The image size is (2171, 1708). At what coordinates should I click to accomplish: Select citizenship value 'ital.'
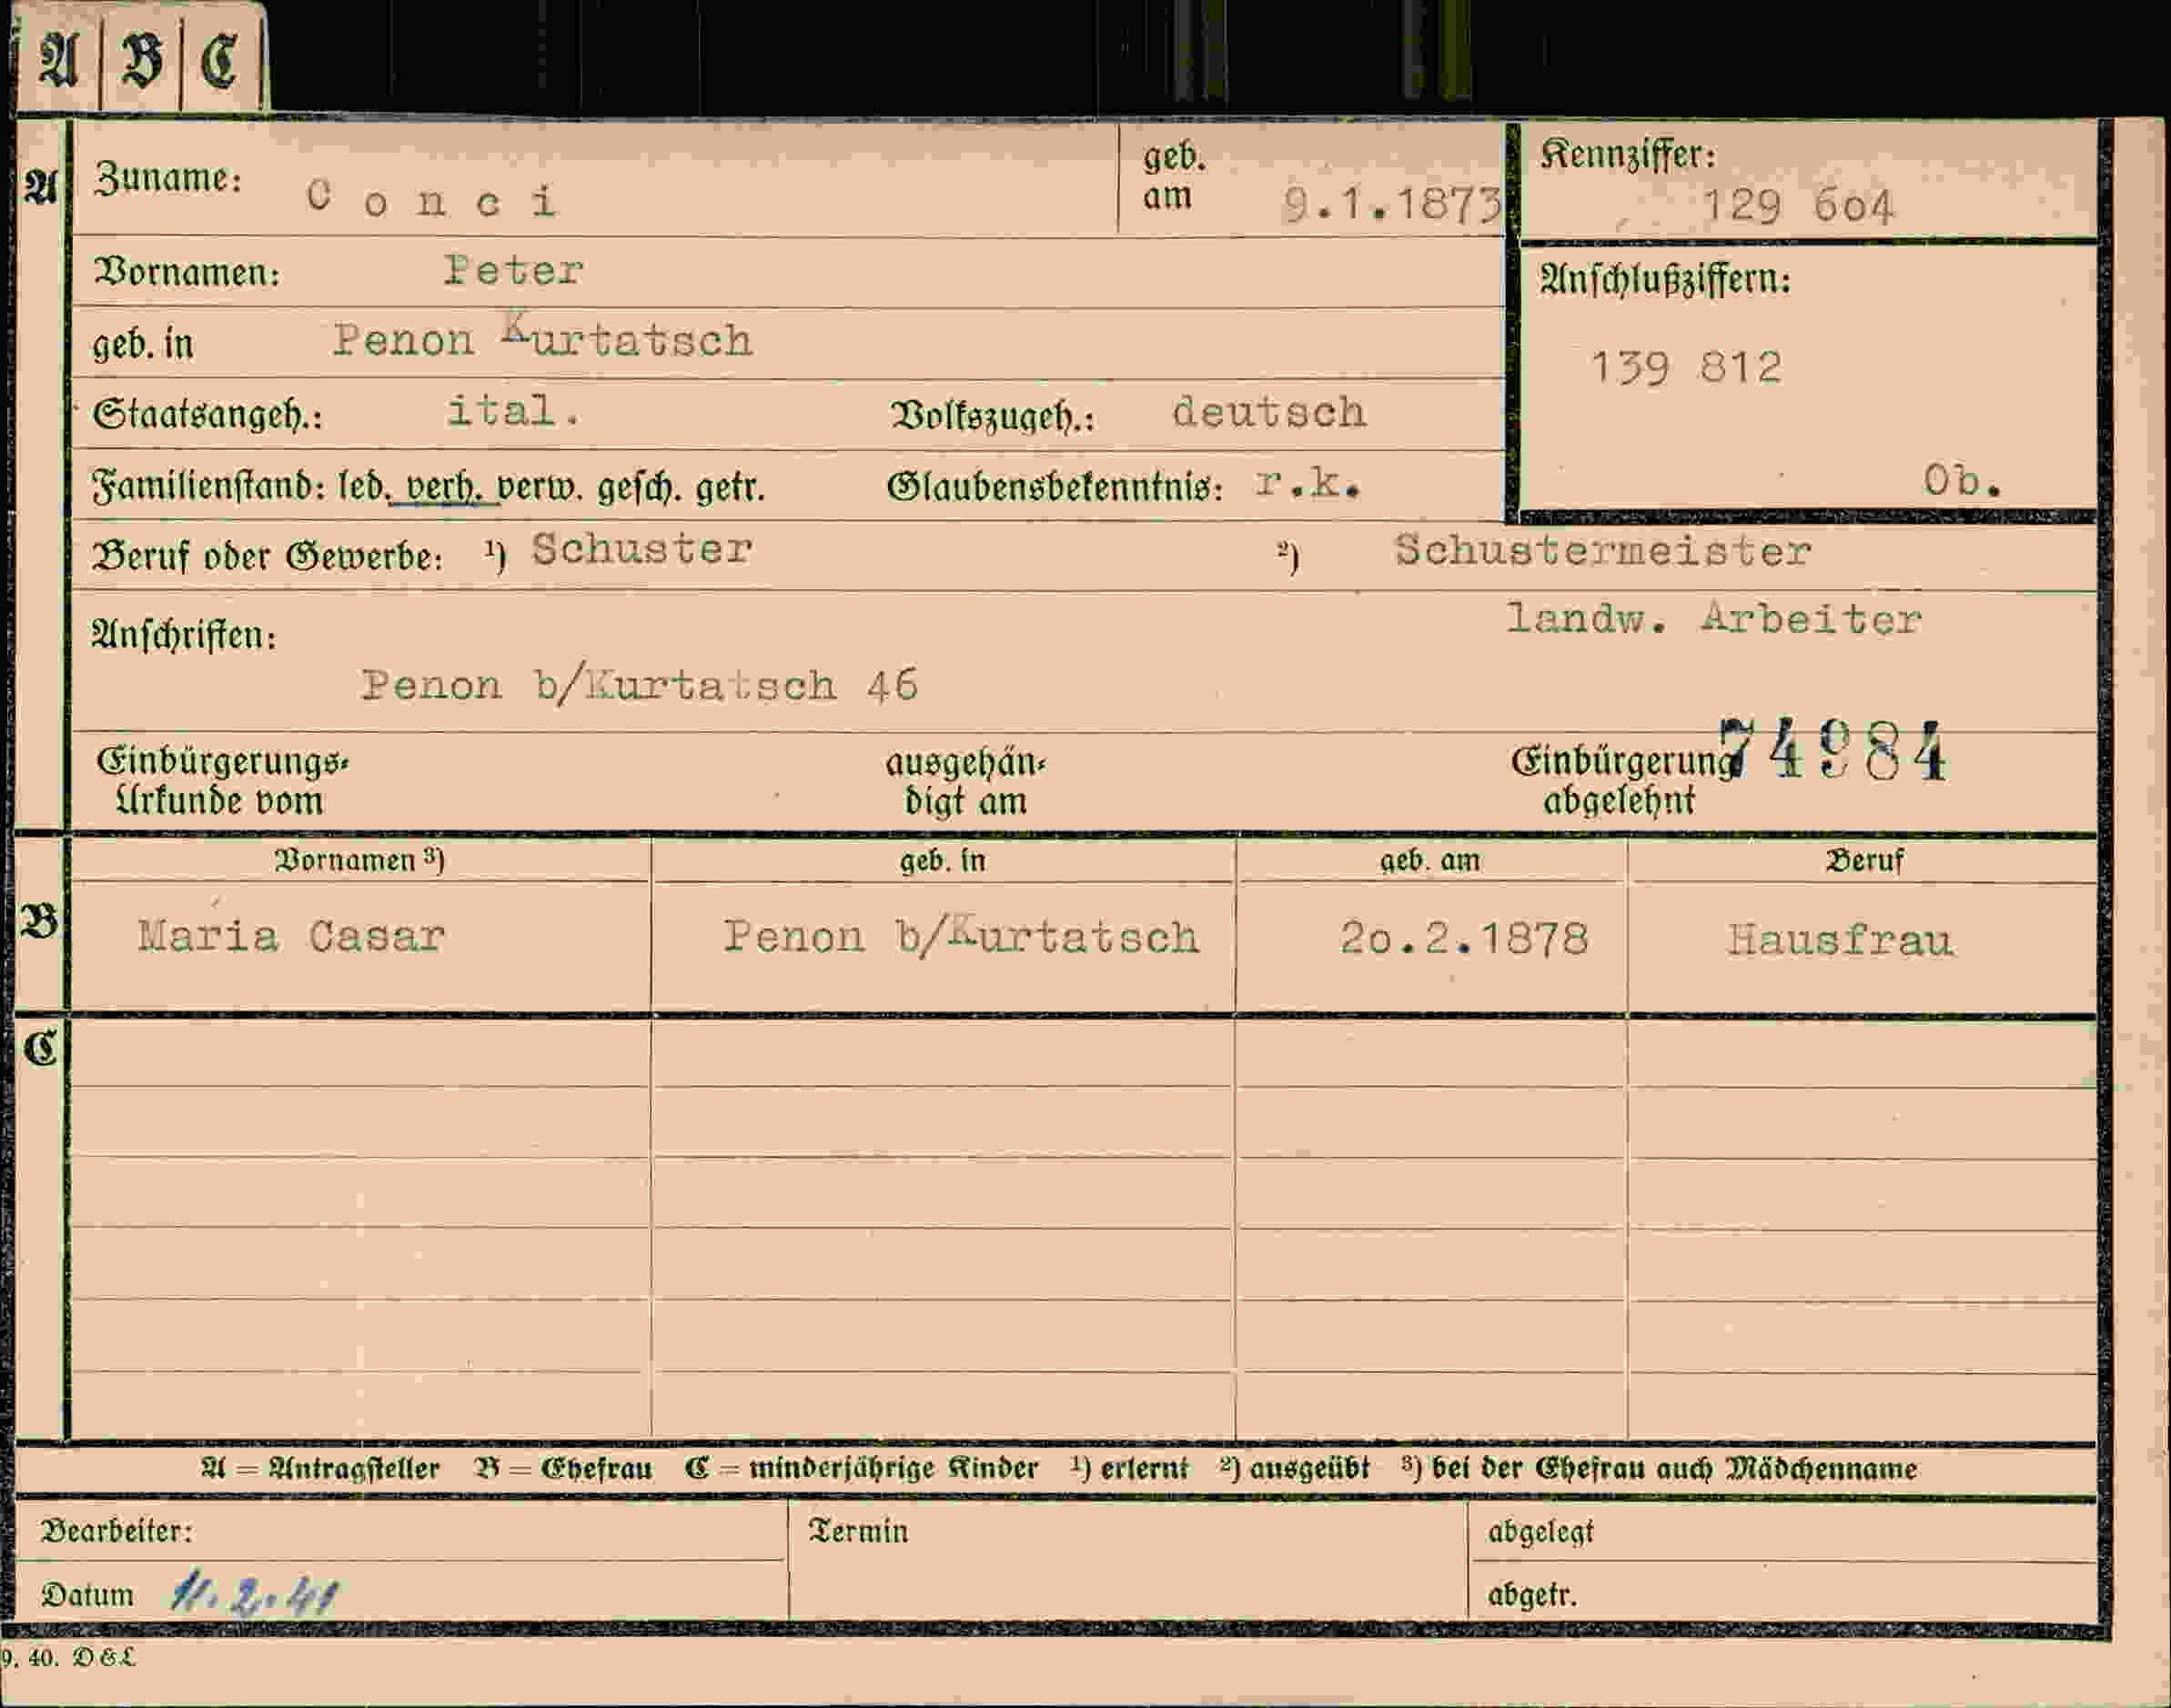pyautogui.click(x=513, y=410)
